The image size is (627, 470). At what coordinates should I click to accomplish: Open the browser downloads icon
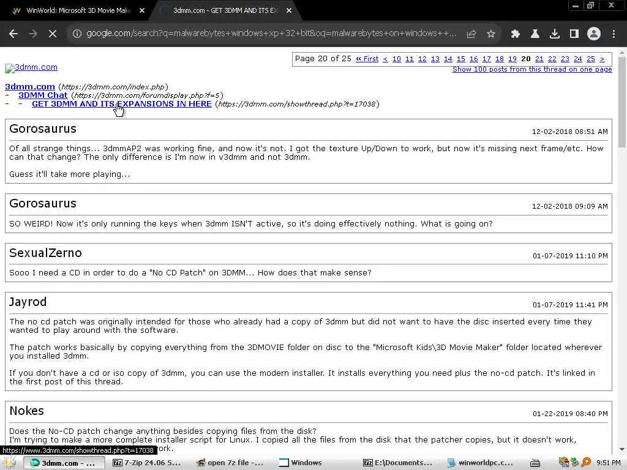(555, 34)
